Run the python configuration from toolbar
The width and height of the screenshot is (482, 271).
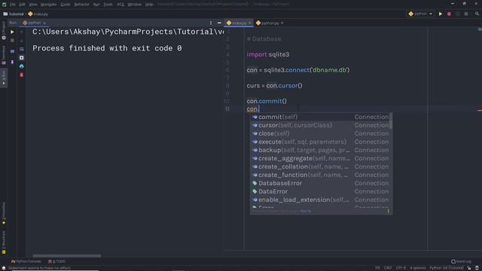click(x=441, y=14)
